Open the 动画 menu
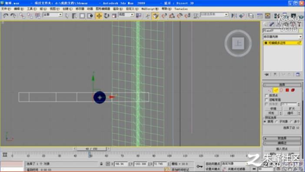 point(90,9)
